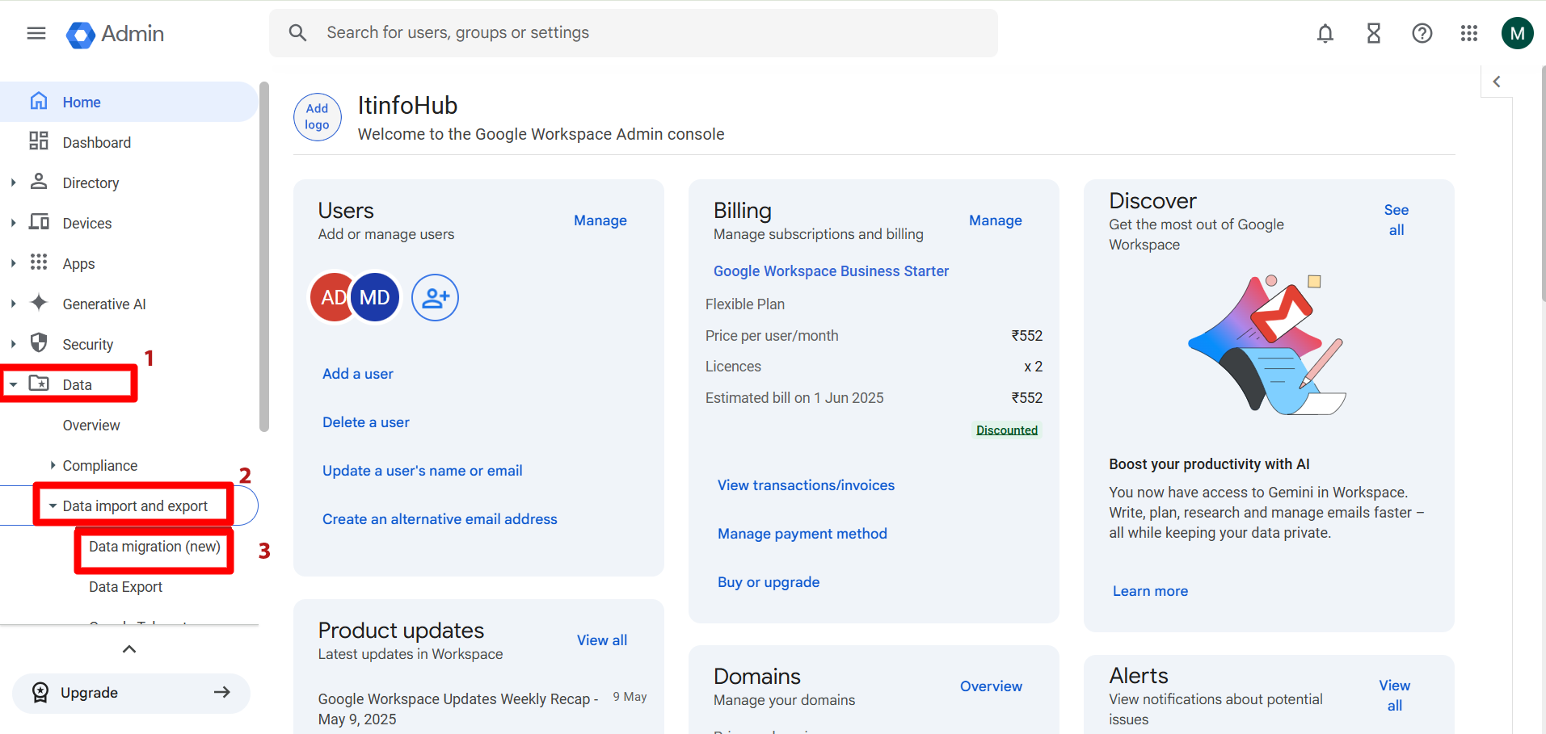Click the Upgrade arrow icon
The image size is (1546, 734).
coord(222,692)
